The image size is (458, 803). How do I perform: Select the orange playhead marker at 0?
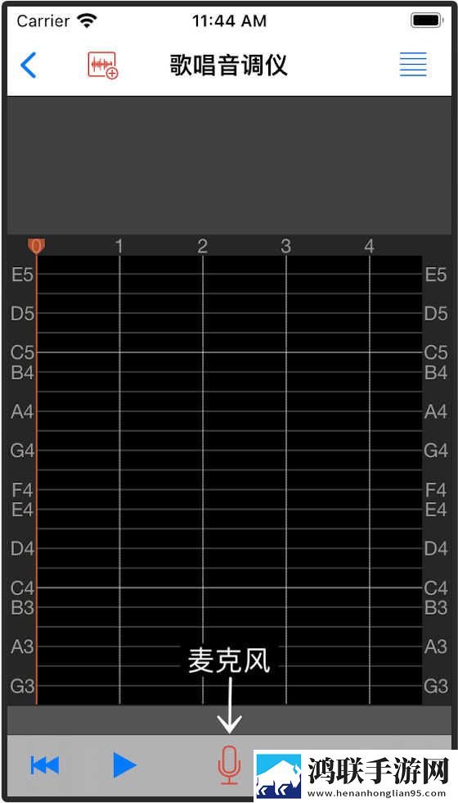click(36, 247)
